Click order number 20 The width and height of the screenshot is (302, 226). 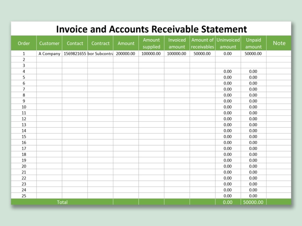point(24,166)
